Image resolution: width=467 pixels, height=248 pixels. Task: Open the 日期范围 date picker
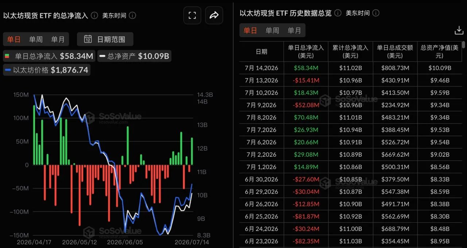pos(105,39)
